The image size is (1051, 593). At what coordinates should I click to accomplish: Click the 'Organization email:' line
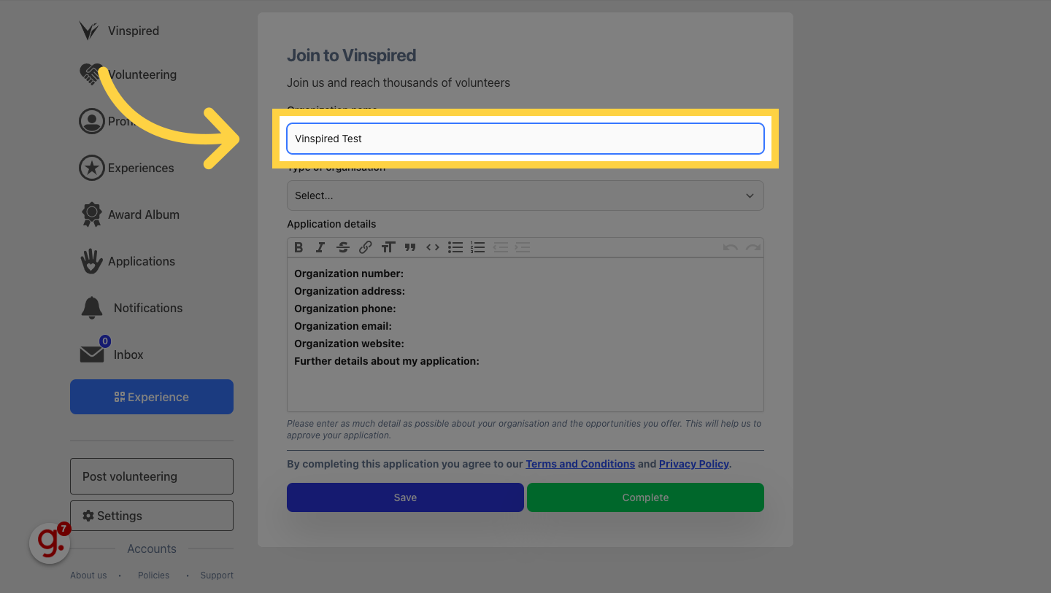click(x=343, y=326)
